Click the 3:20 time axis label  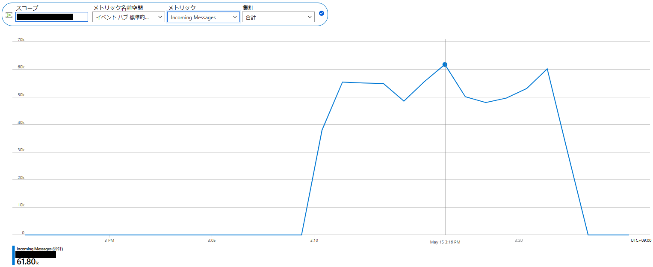pyautogui.click(x=518, y=241)
